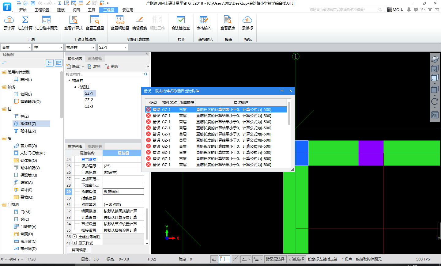Click the quick-access save icon

pyautogui.click(x=33, y=3)
